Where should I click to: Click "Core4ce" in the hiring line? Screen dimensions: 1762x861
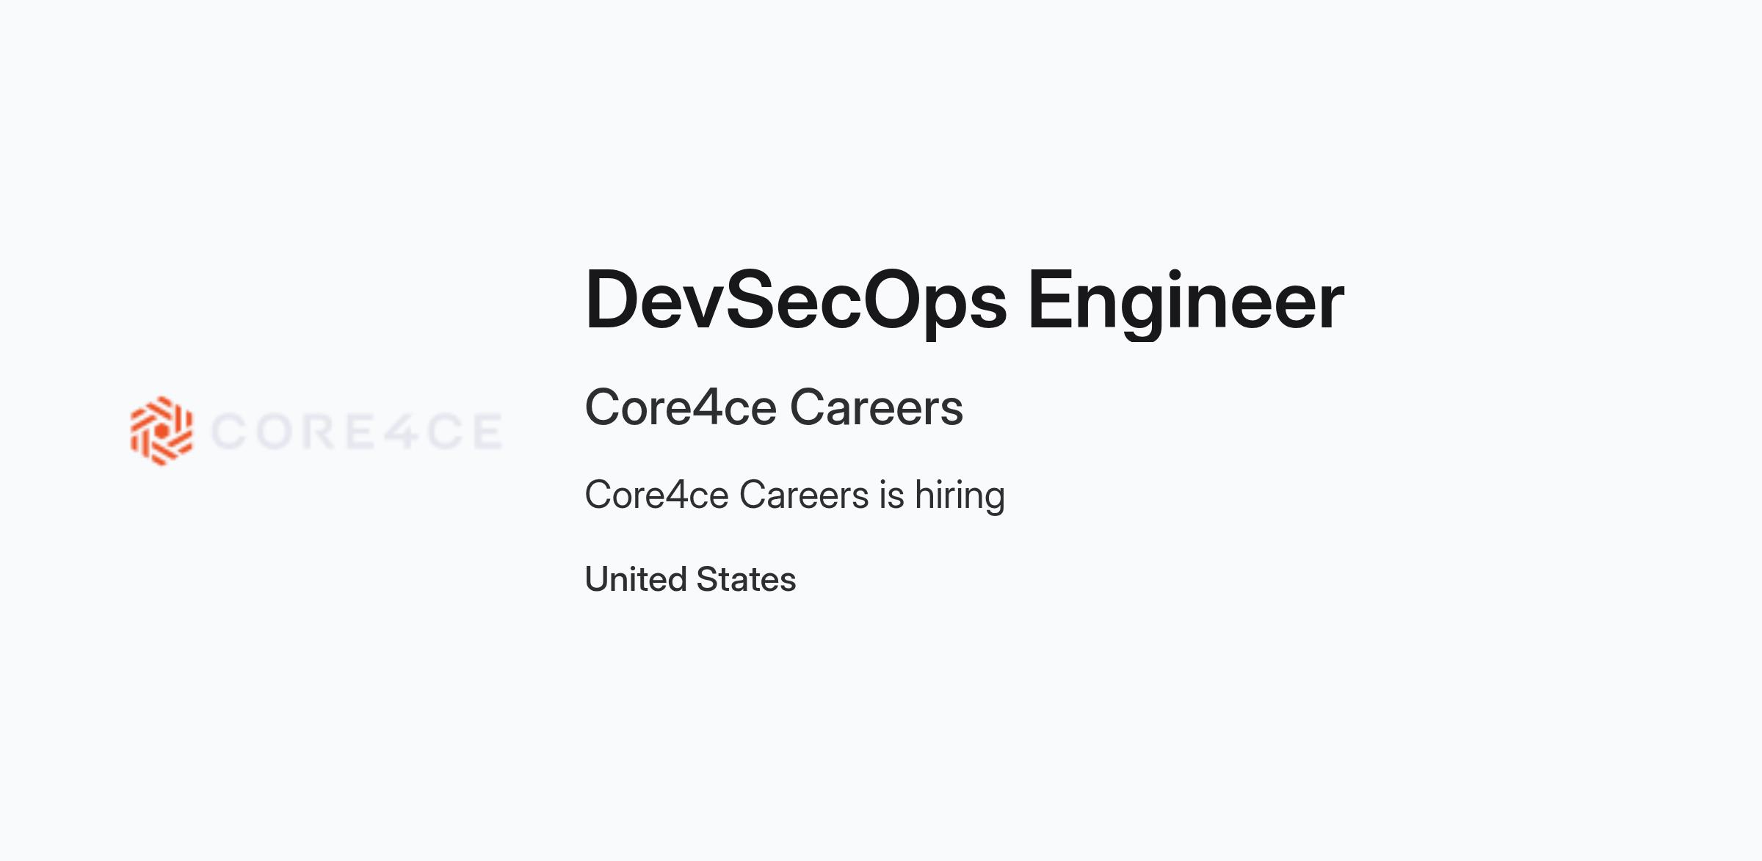coord(657,495)
